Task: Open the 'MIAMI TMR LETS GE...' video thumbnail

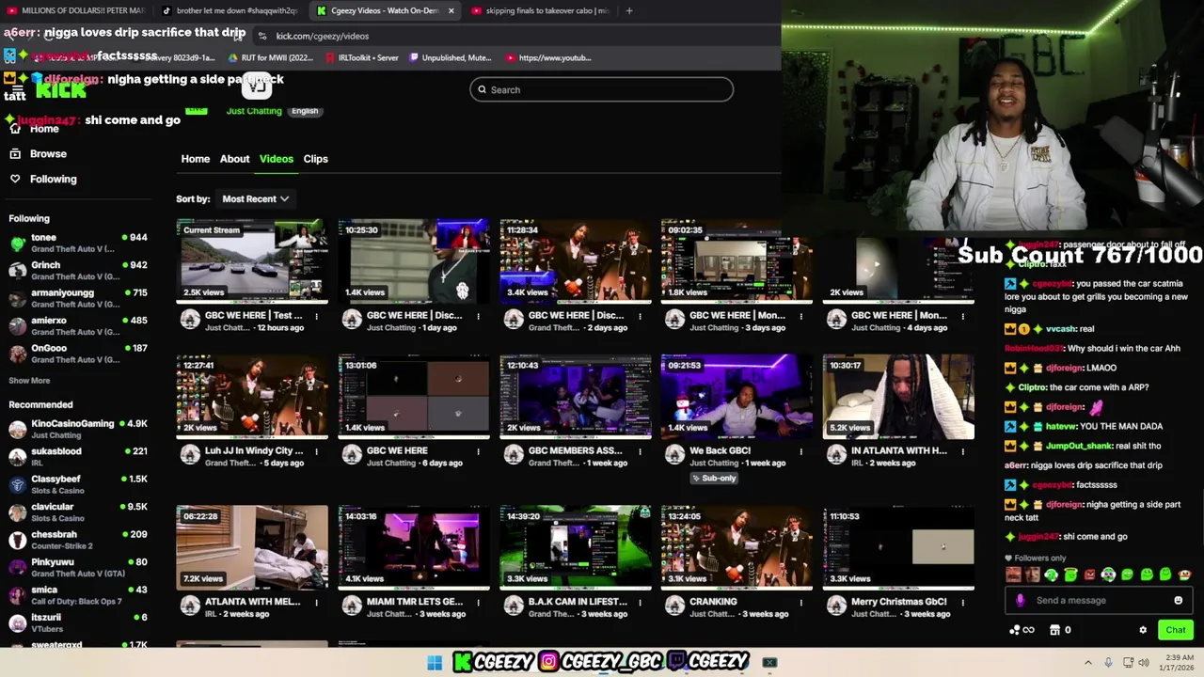Action: 414,547
